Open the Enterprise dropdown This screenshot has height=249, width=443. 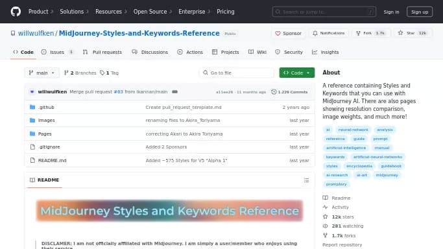tap(195, 12)
